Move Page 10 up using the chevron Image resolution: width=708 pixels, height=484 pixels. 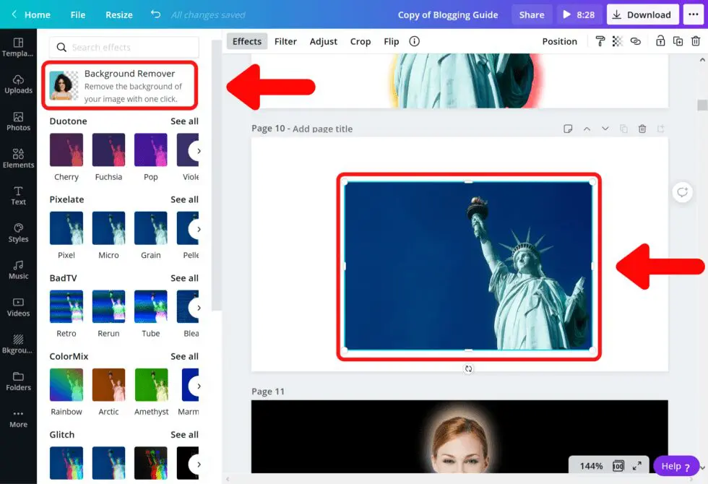[x=587, y=129]
